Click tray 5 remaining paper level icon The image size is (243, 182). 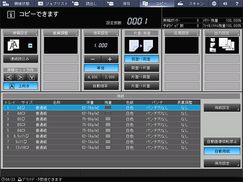[108, 130]
